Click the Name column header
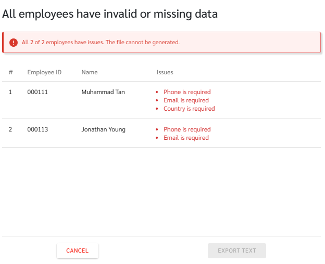The height and width of the screenshot is (264, 325). (x=90, y=72)
